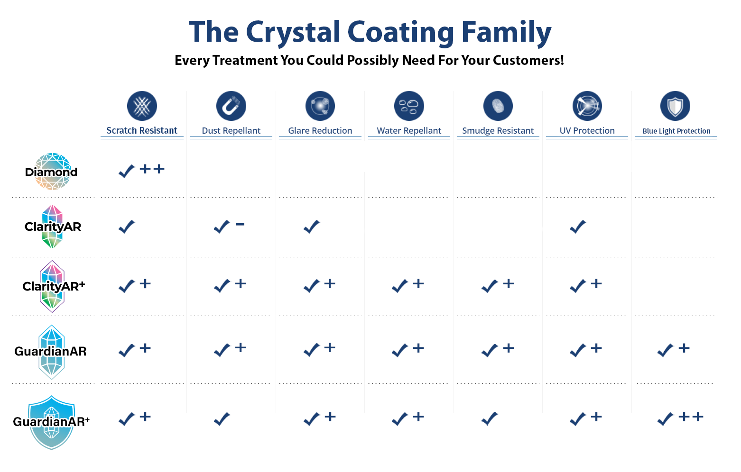
Task: Click the Dust Repellant magnet icon
Action: 231,106
